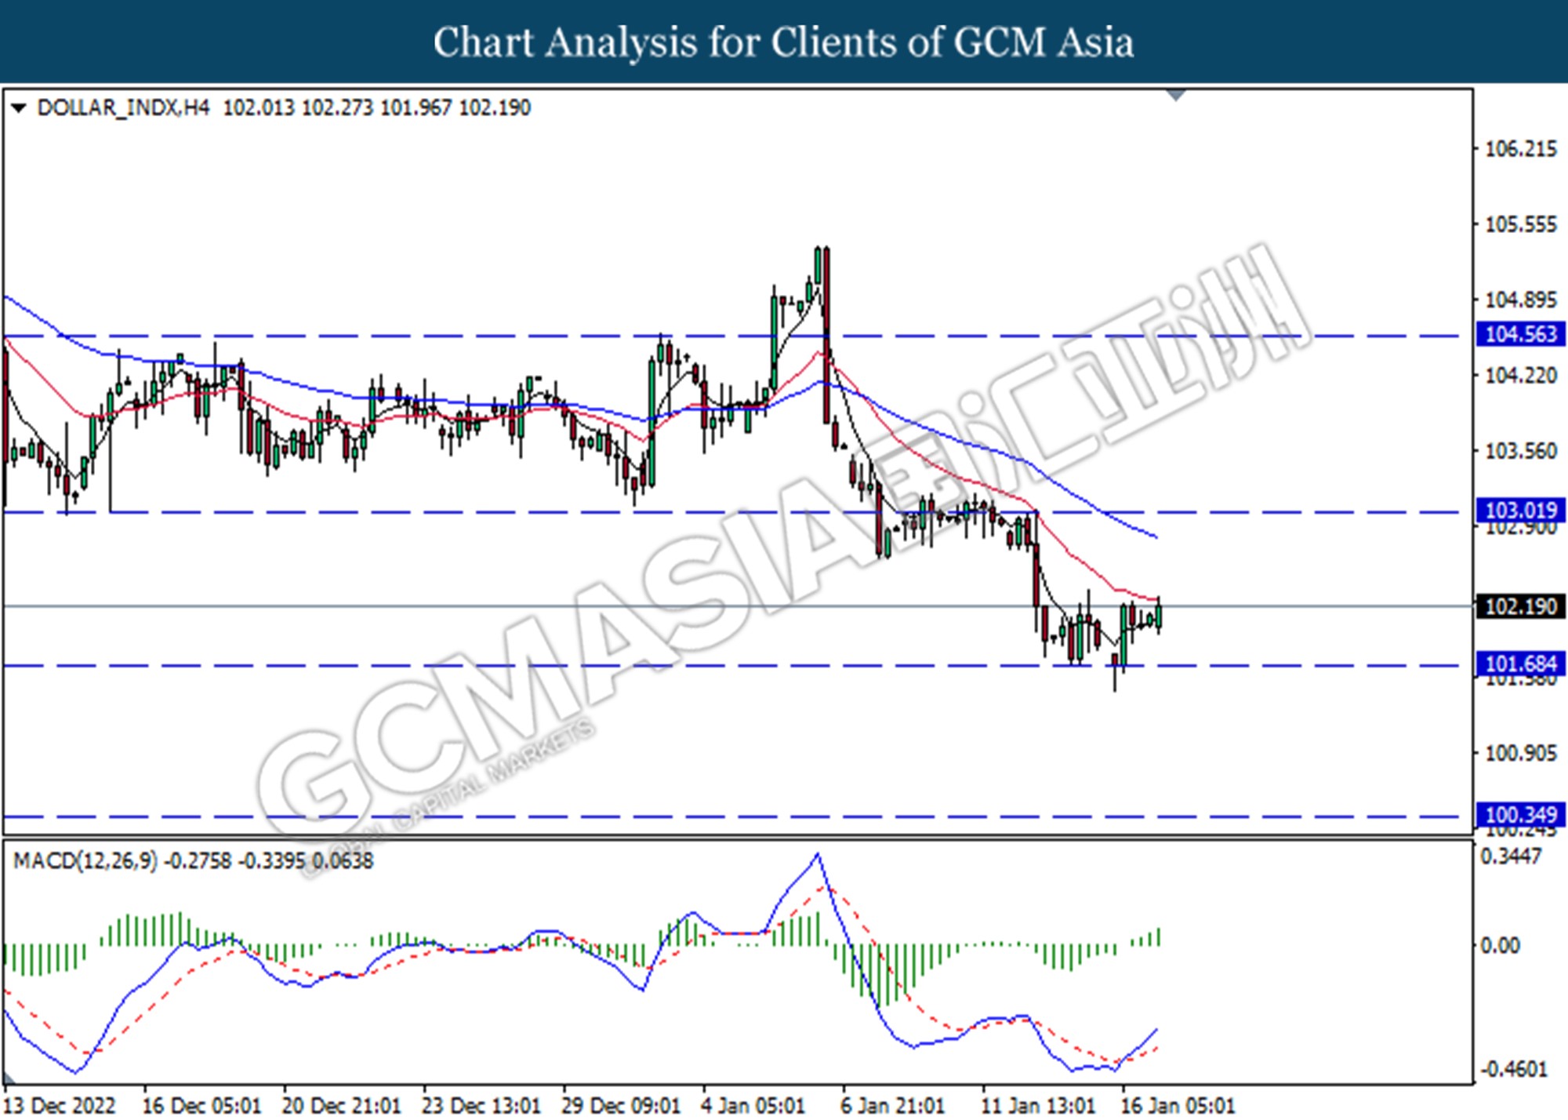
Task: Click the 13 Dec 2022 date label
Action: point(60,1105)
